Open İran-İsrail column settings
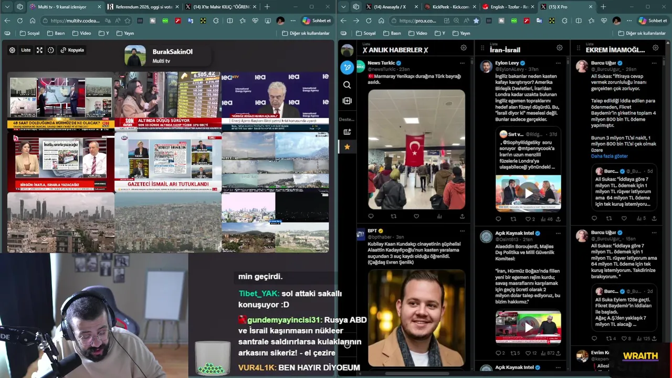This screenshot has width=672, height=378. (560, 48)
